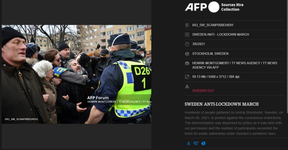Image resolution: width=288 pixels, height=150 pixels.
Task: Click the warning triangle restrictions icon
Action: tap(187, 87)
